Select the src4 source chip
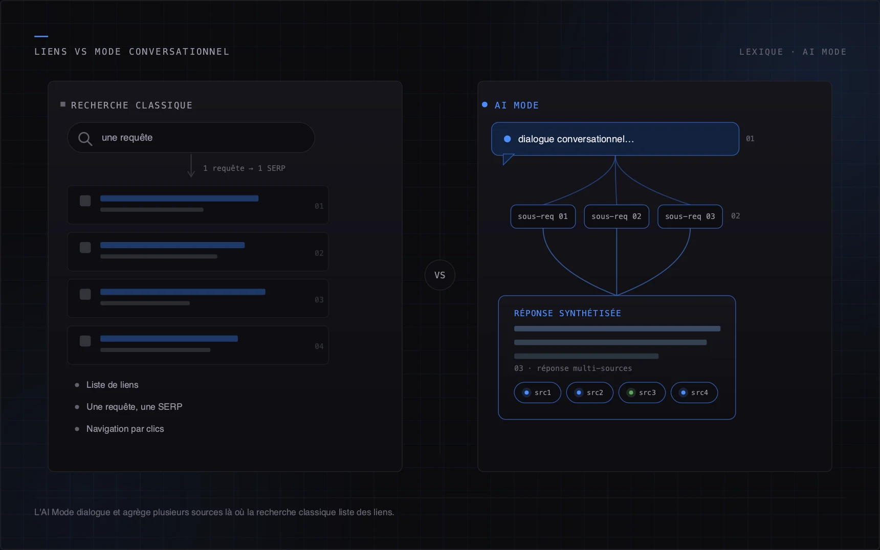The height and width of the screenshot is (550, 880). (694, 392)
